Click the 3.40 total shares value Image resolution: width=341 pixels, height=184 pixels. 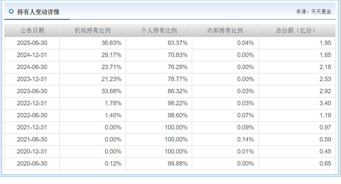tap(325, 103)
